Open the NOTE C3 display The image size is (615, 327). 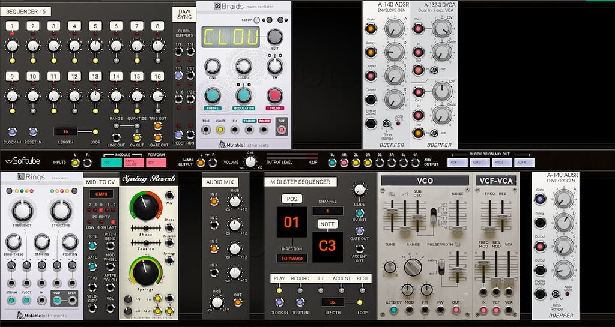coord(327,247)
